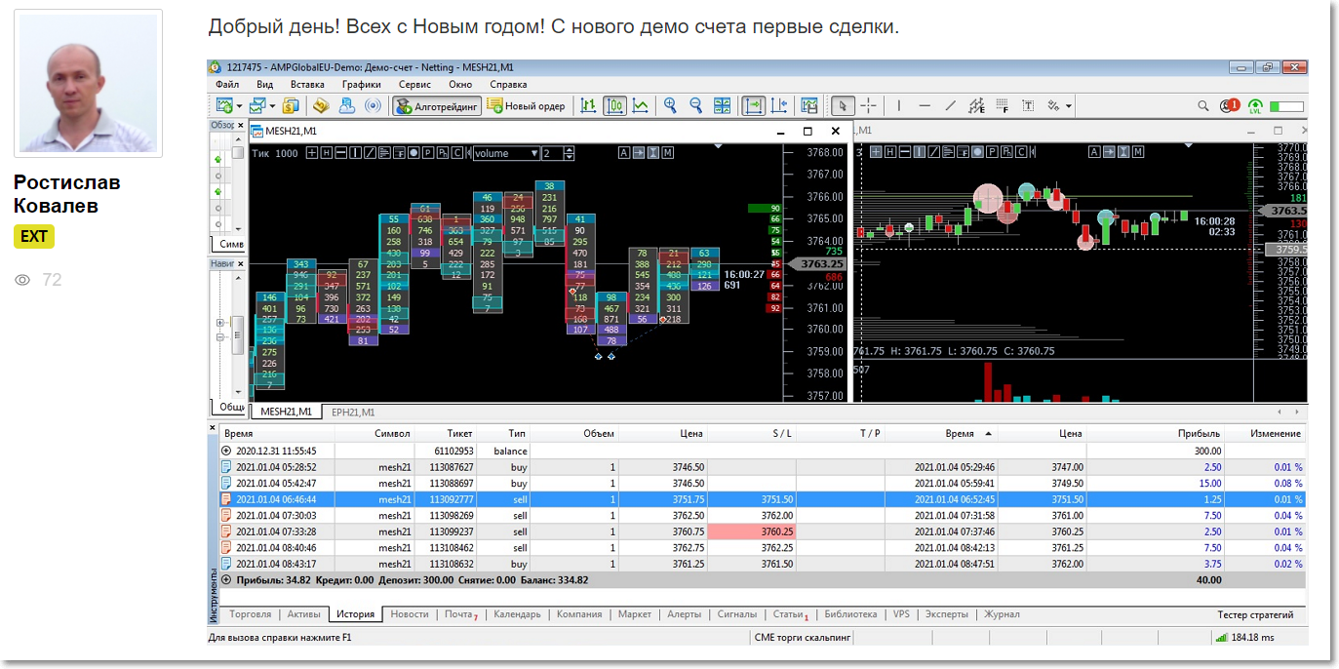Switch chart to bar chart mode

coord(589,105)
